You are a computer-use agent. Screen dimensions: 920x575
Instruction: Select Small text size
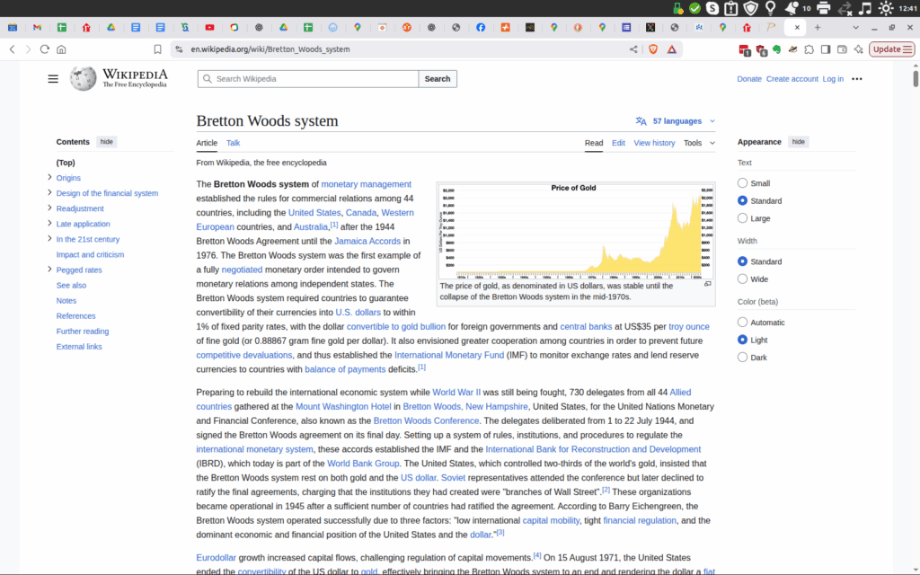point(742,183)
